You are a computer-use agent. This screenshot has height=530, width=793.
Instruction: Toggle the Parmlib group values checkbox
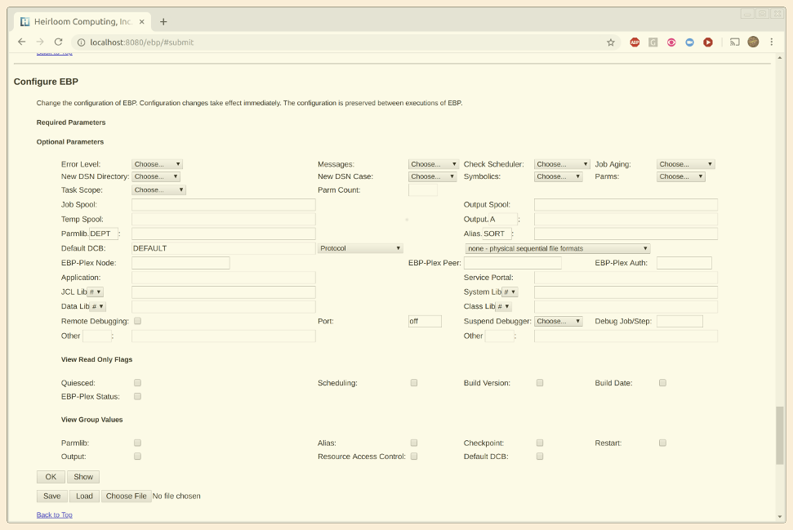137,443
